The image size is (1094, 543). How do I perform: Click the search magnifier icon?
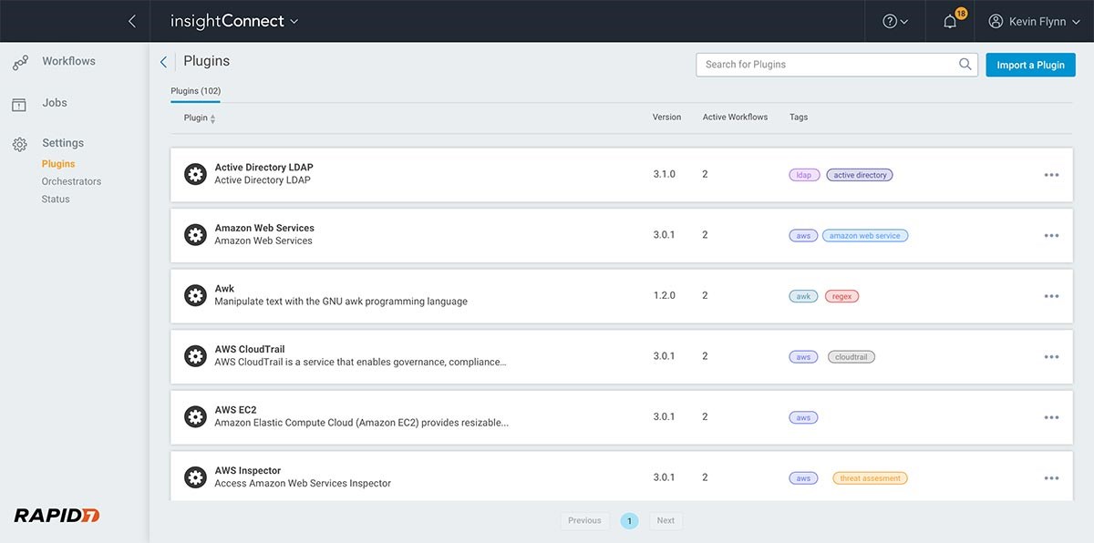(x=965, y=65)
